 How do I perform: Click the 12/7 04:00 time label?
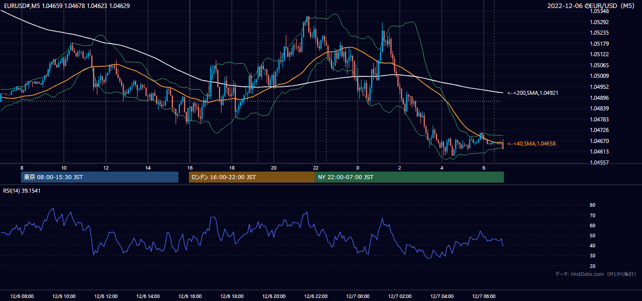pyautogui.click(x=442, y=296)
